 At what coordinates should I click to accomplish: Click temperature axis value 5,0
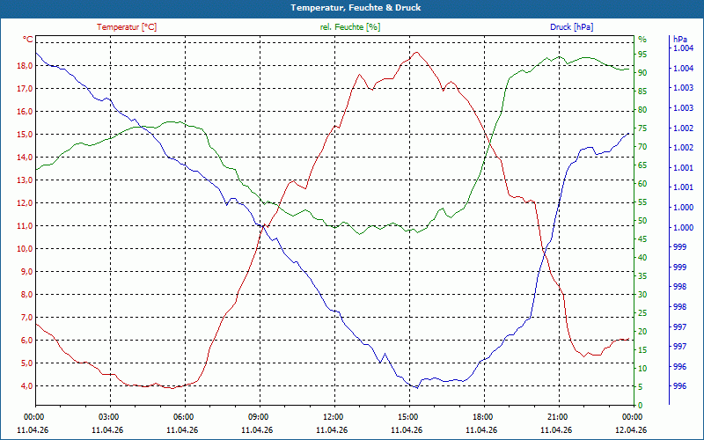click(26, 363)
